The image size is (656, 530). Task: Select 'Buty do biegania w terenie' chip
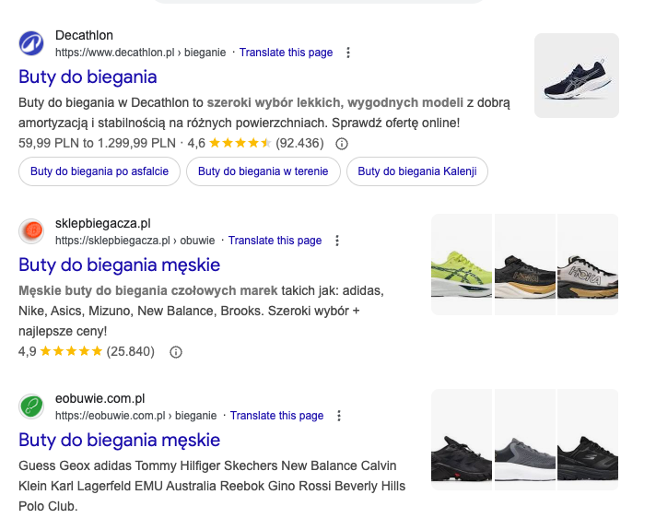(x=264, y=171)
